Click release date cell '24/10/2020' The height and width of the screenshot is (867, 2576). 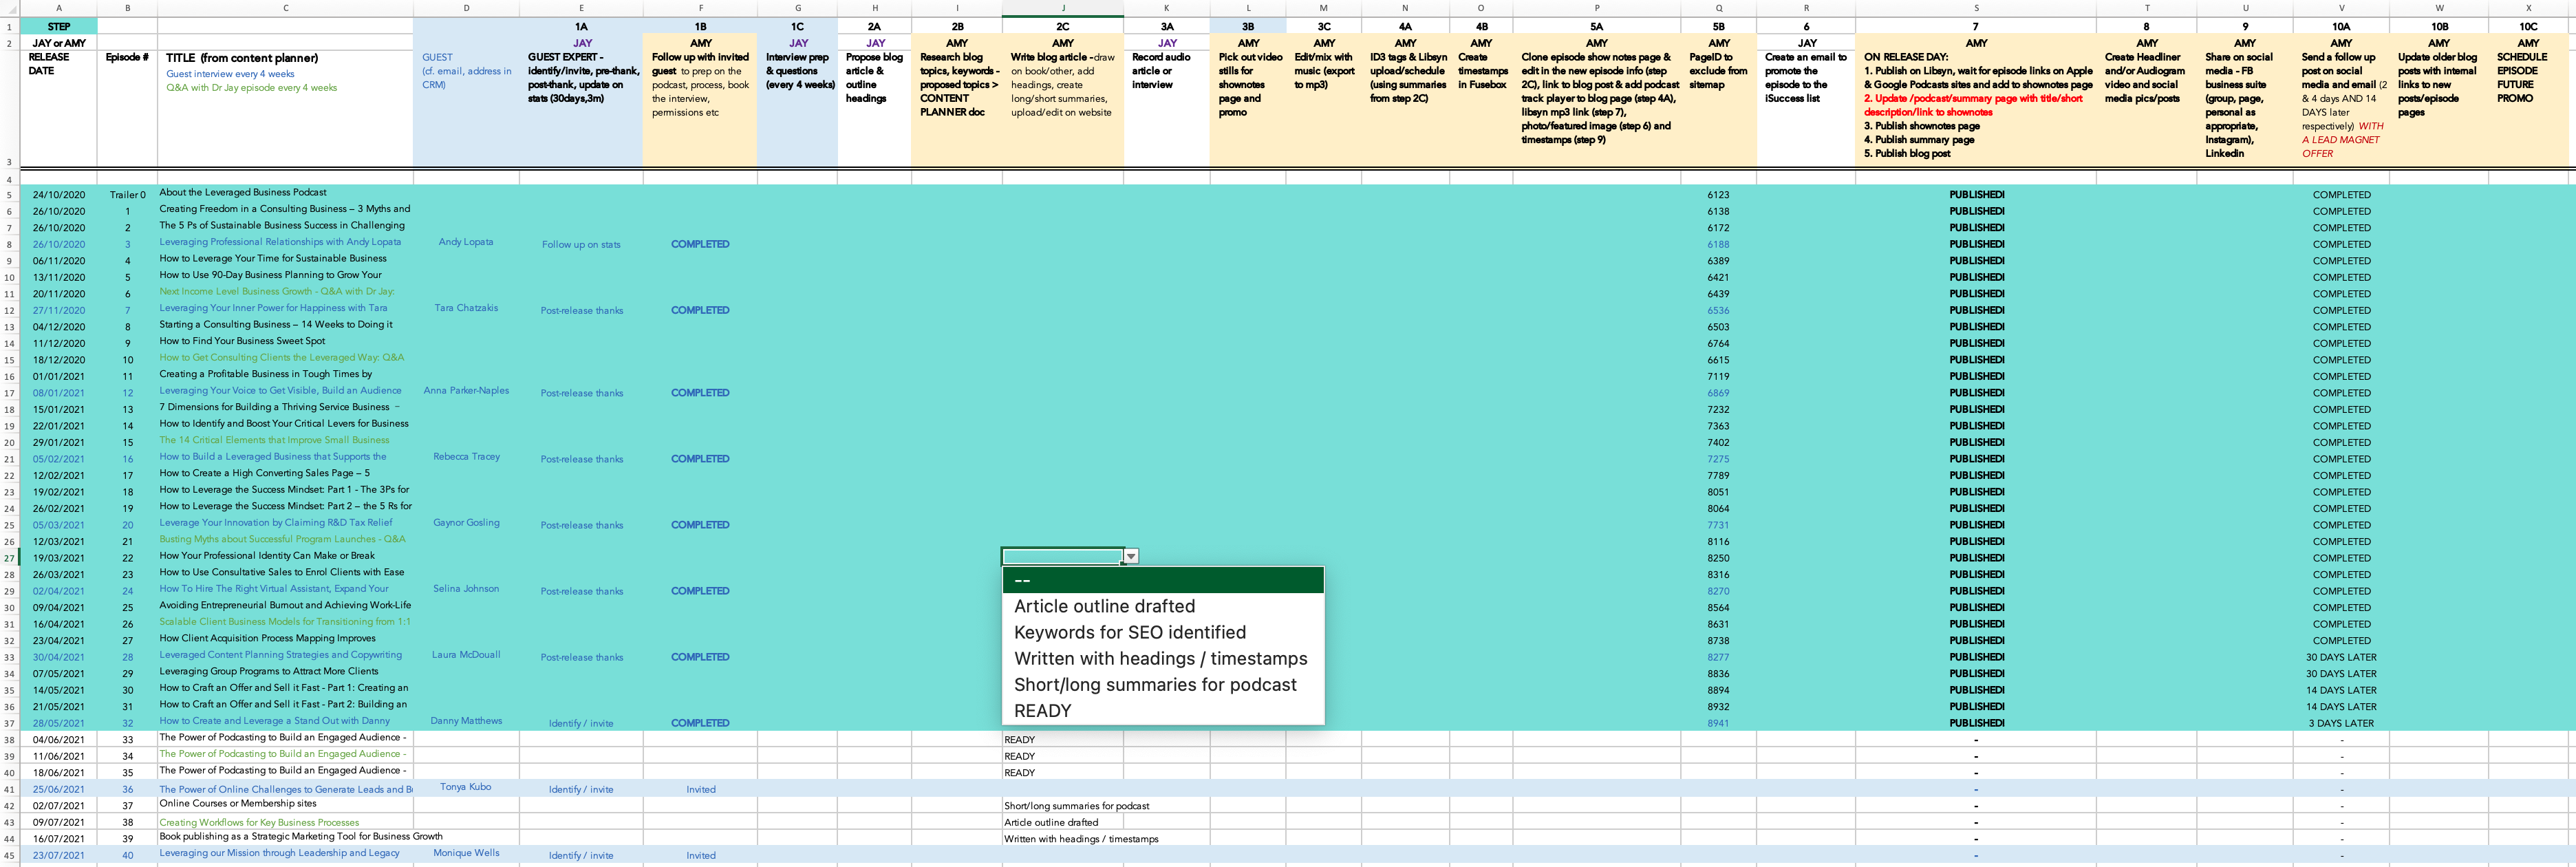59,195
